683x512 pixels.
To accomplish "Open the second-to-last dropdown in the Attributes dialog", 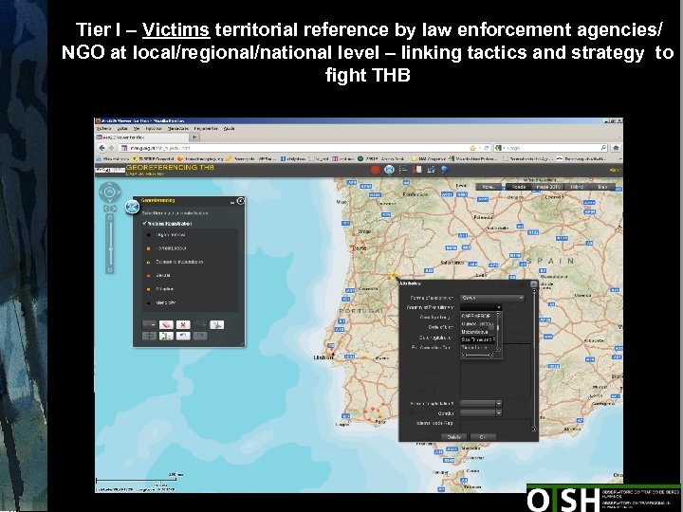I will (x=481, y=404).
